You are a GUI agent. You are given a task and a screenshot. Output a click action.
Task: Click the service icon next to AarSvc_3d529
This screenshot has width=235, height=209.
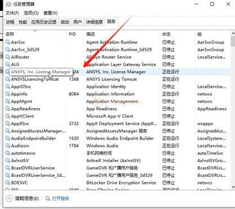(8, 50)
